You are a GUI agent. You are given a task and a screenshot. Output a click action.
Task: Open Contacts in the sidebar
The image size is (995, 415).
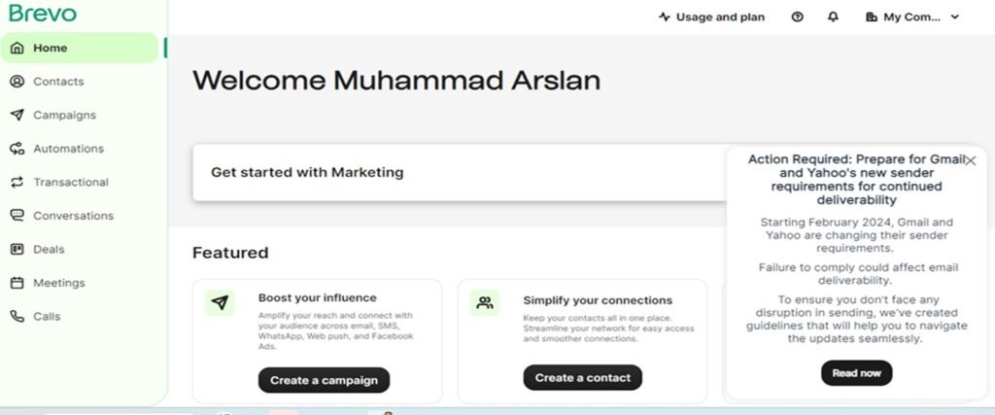(58, 82)
